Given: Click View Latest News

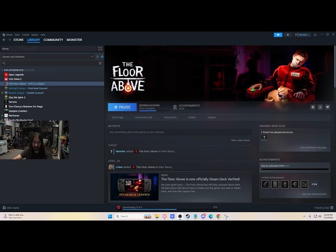Looking at the screenshot, I should tap(240, 140).
